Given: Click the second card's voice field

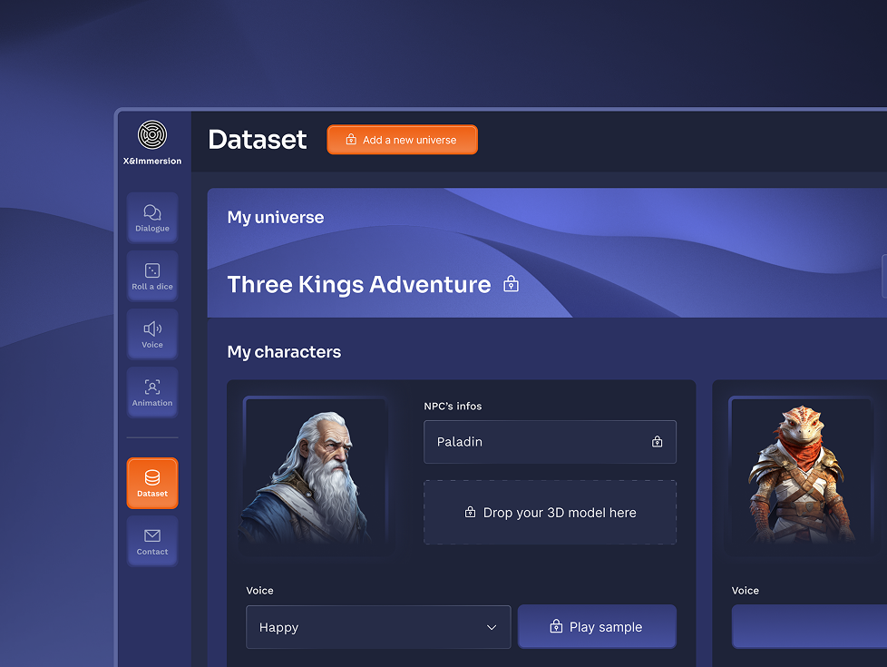Looking at the screenshot, I should click(809, 627).
